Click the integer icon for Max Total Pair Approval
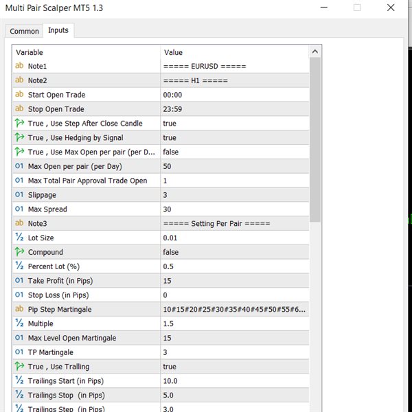The image size is (412, 412). tap(19, 180)
